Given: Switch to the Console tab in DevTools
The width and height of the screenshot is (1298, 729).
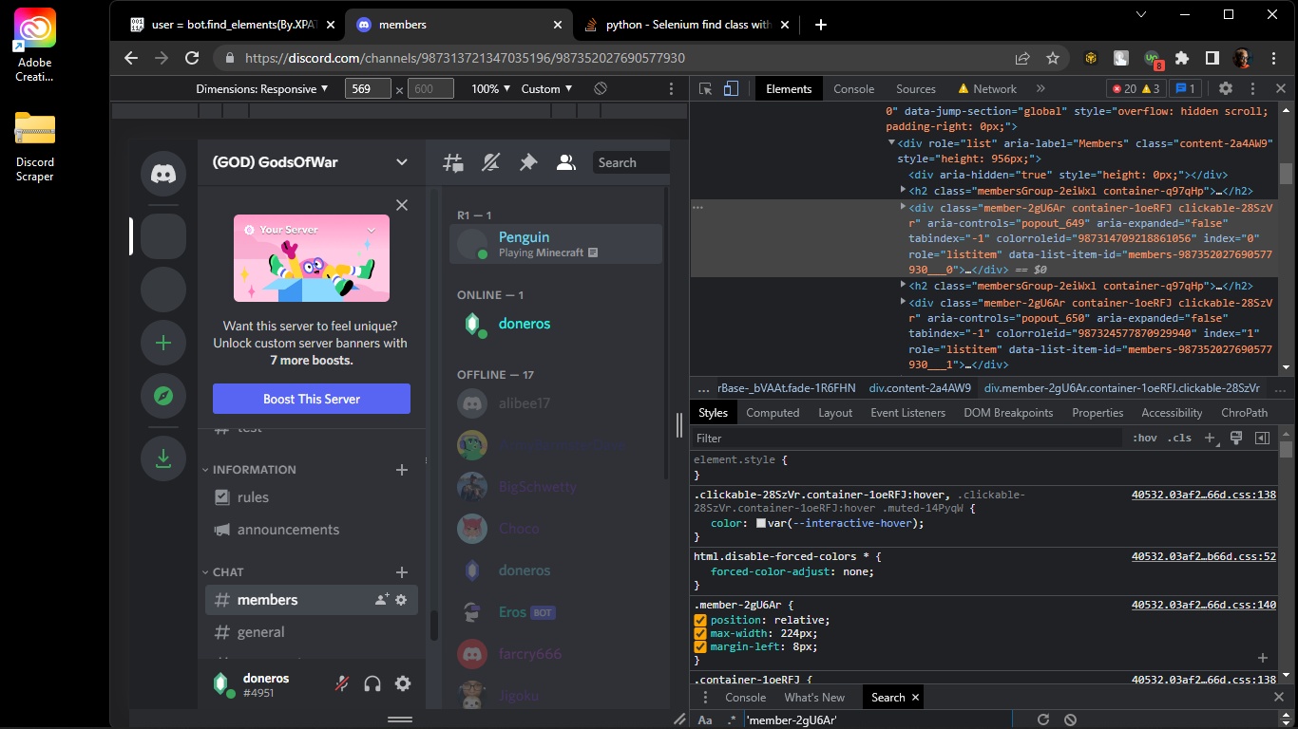Looking at the screenshot, I should [853, 88].
